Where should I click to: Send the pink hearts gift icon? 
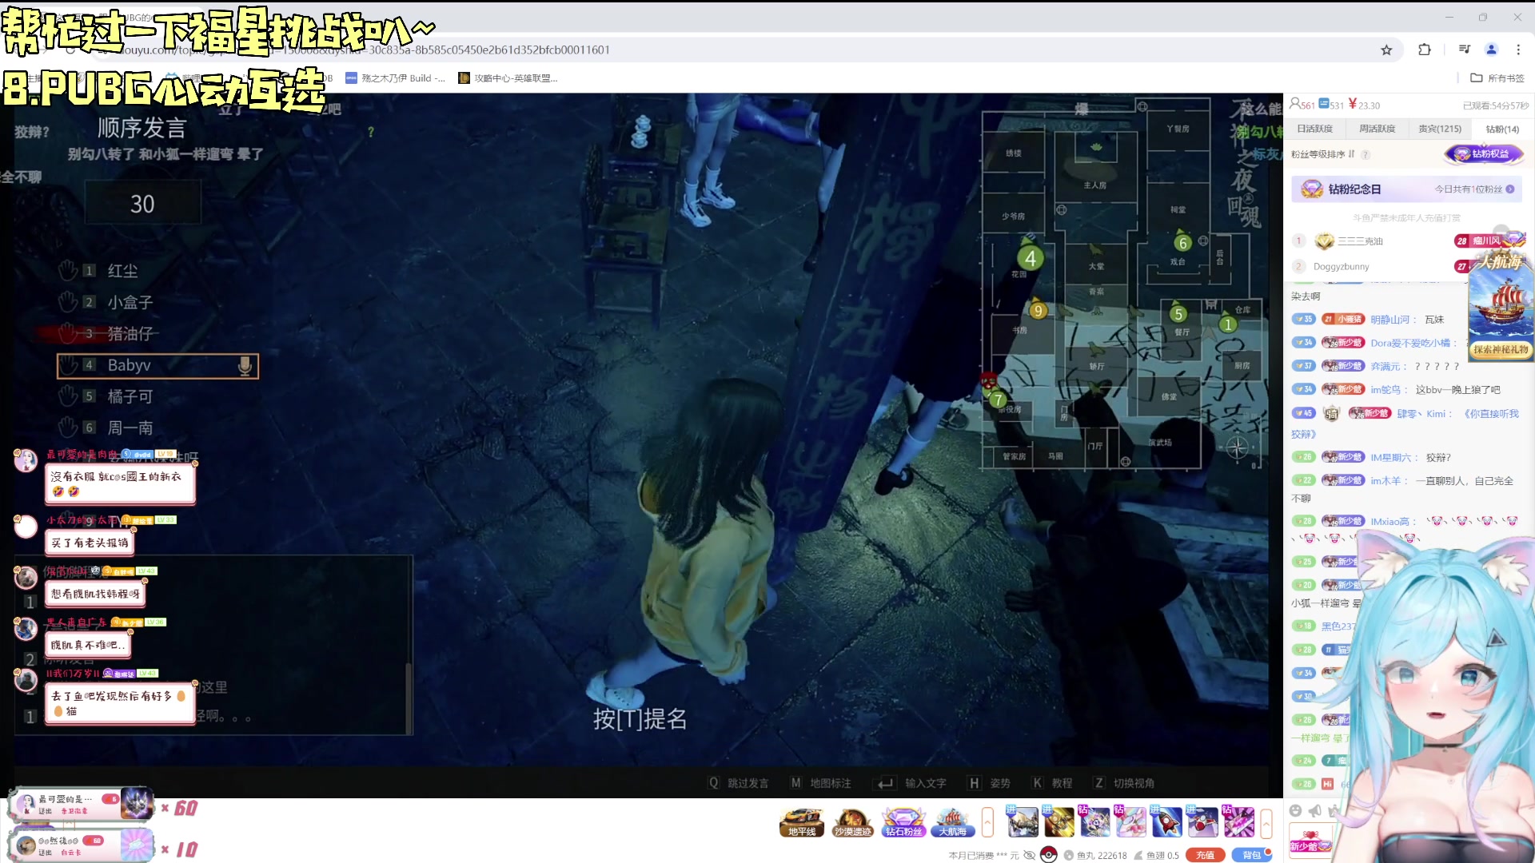pos(1130,821)
